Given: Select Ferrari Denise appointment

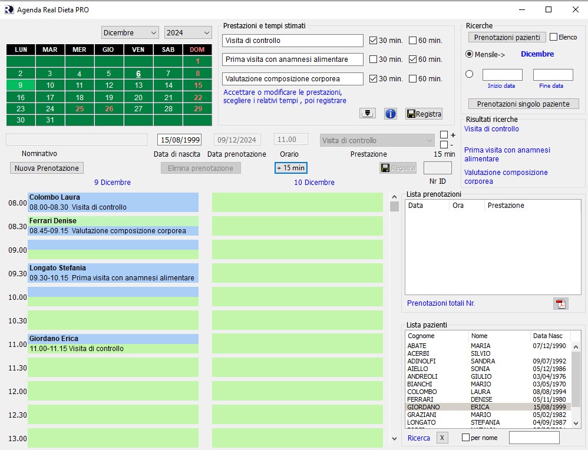Looking at the screenshot, I should pyautogui.click(x=113, y=226).
